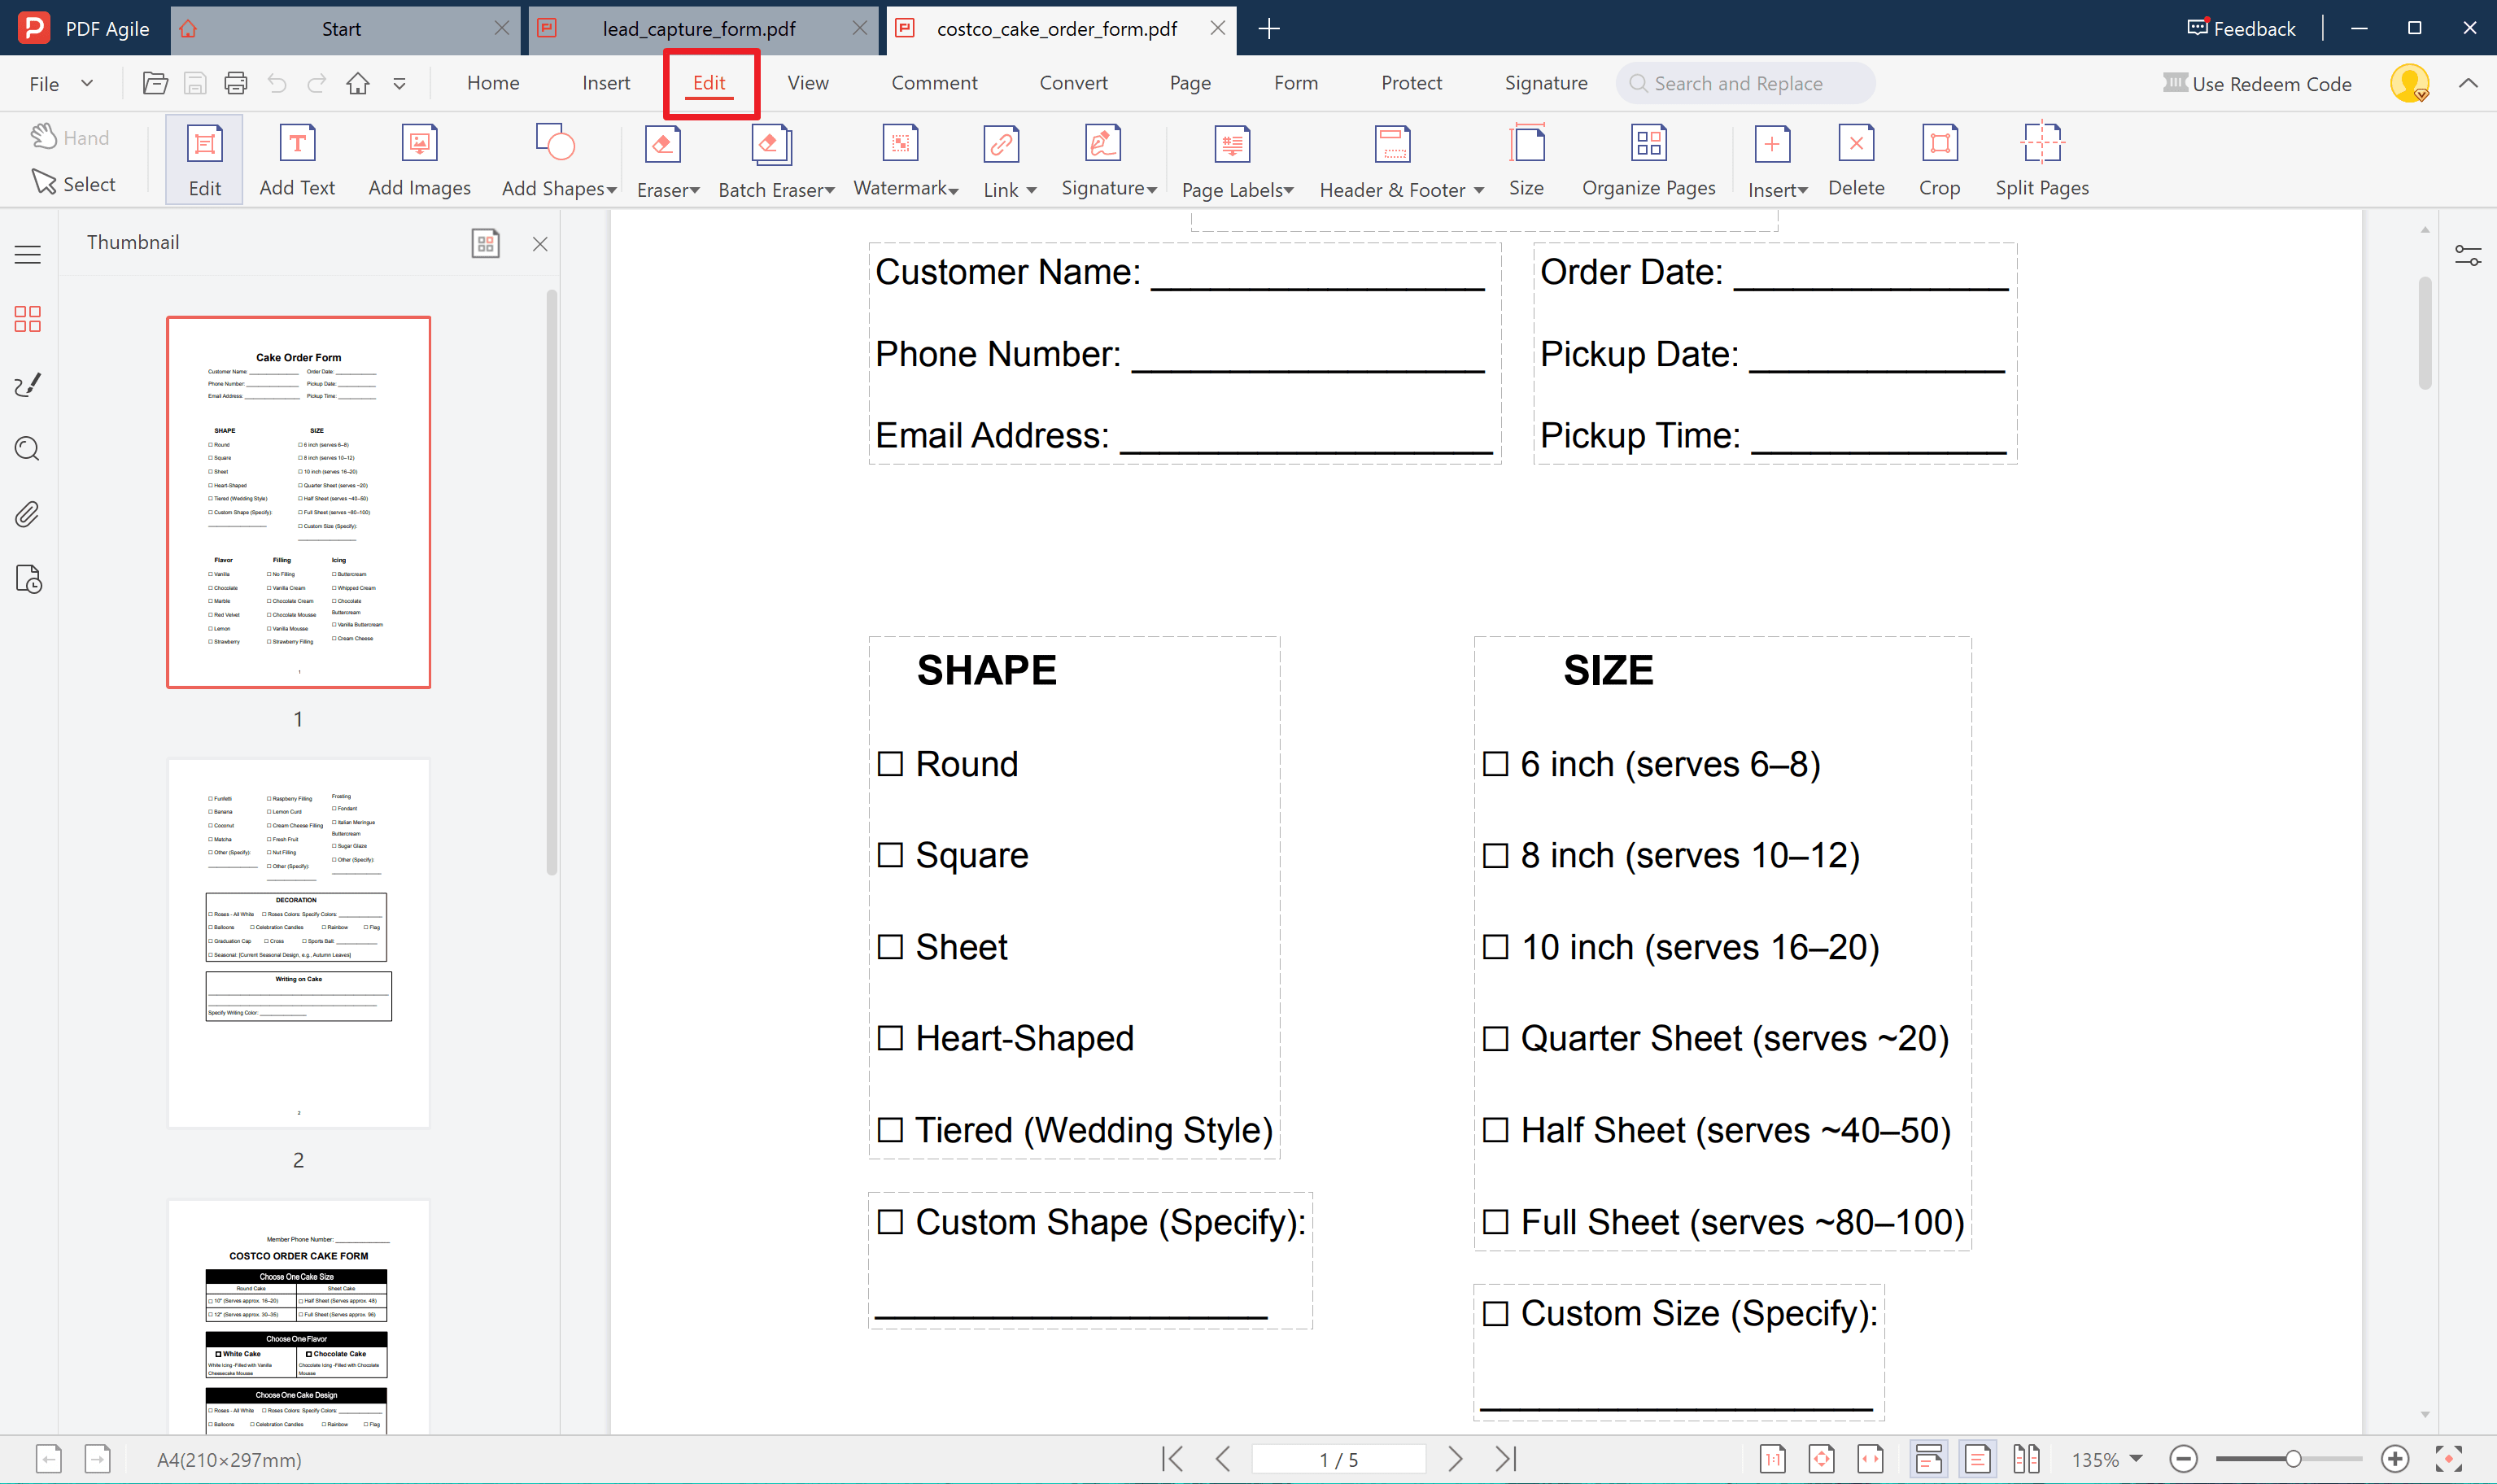Switch to the lead_capture_form.pdf tab
Screen dimensions: 2497x1484
click(x=700, y=29)
